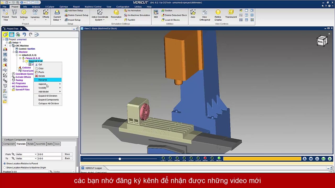Click the Play to End button
Screen dimensions: 335x188
[x=330, y=159]
